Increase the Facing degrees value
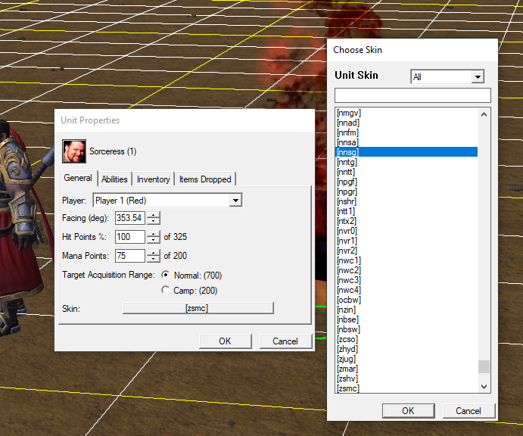The height and width of the screenshot is (436, 523). 154,215
